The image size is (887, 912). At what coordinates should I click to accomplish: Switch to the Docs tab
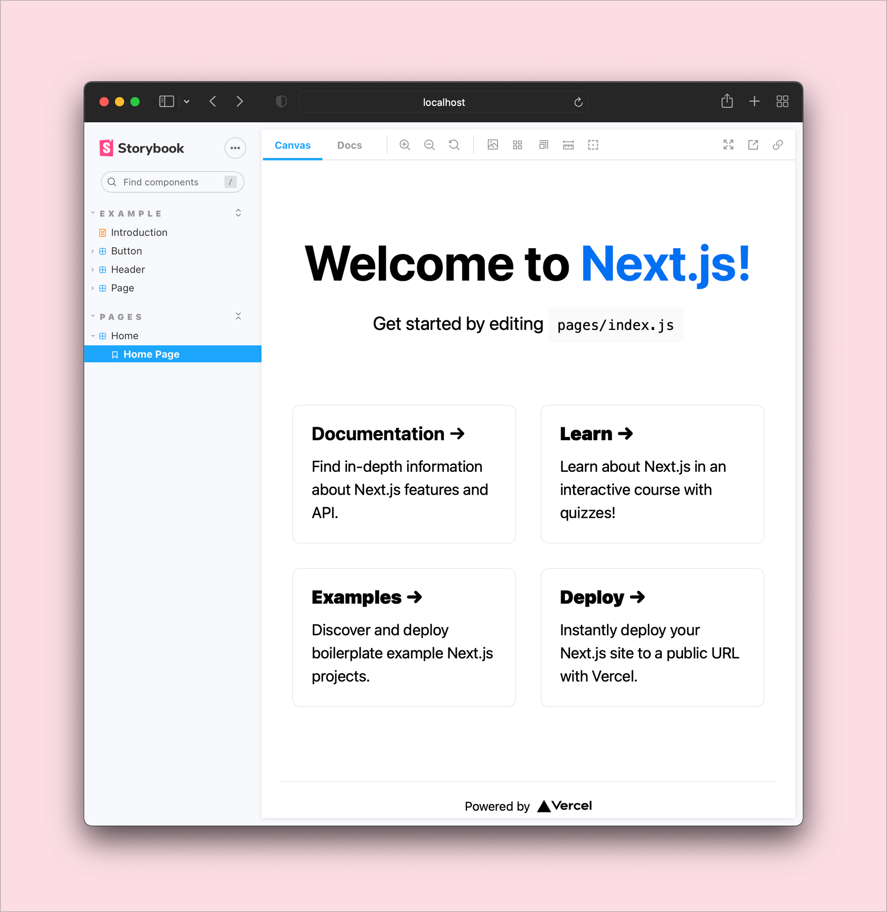click(x=349, y=145)
